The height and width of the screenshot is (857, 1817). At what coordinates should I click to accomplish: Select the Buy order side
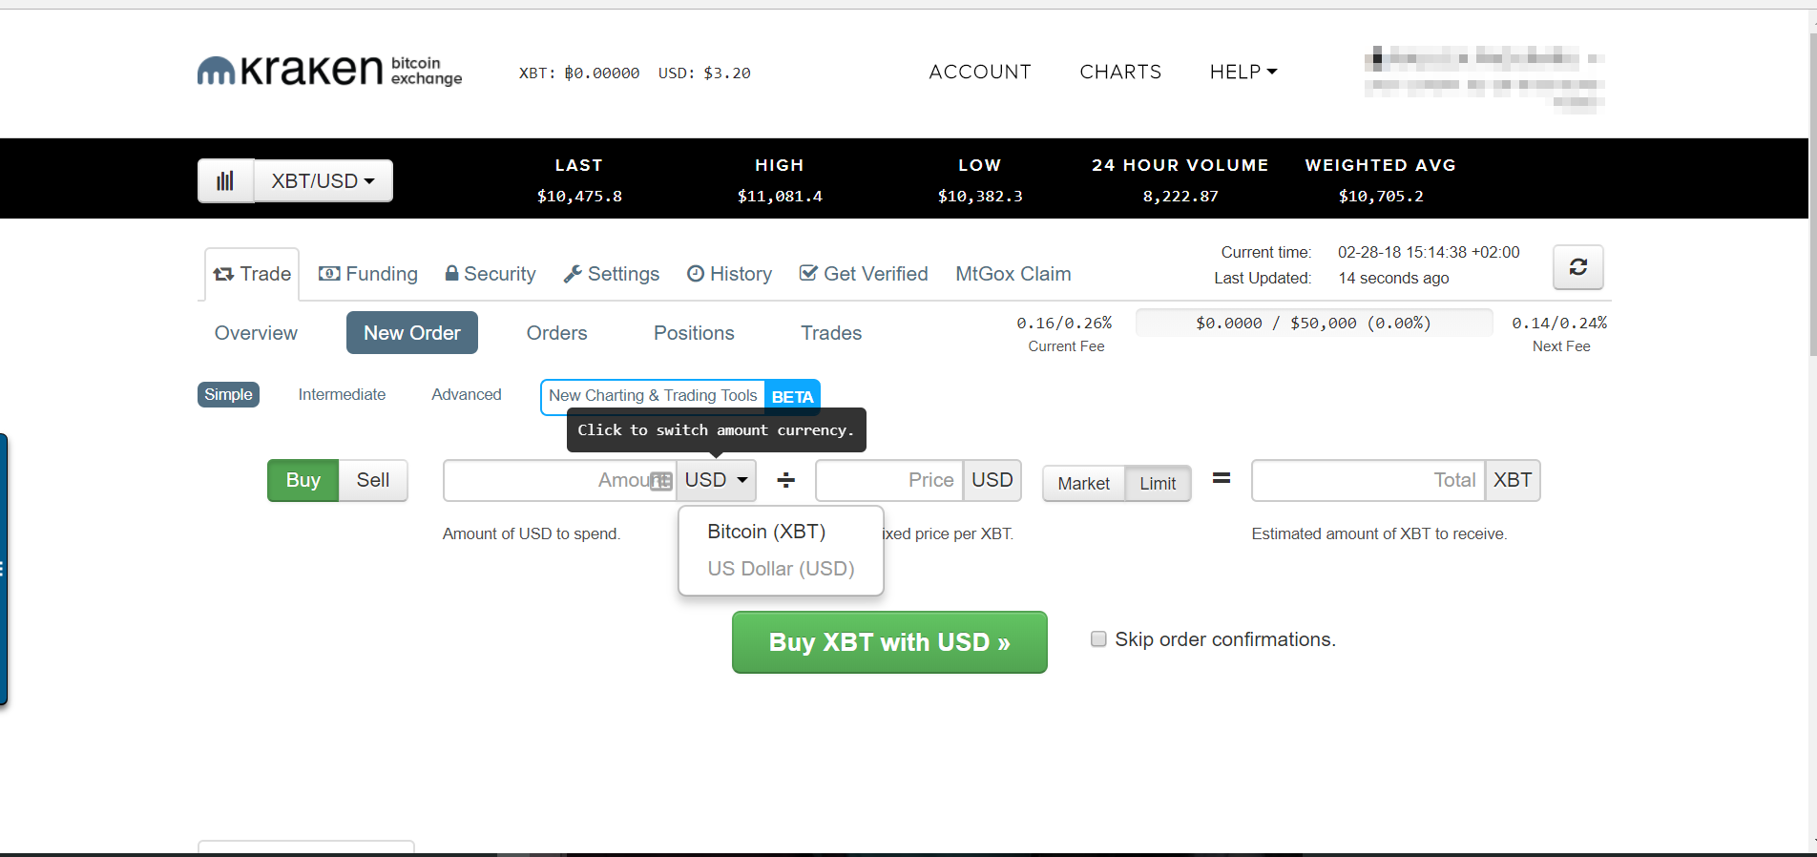(x=303, y=480)
